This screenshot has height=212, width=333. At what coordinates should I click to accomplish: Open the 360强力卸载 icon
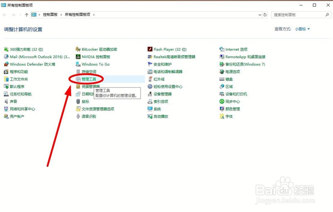6,49
